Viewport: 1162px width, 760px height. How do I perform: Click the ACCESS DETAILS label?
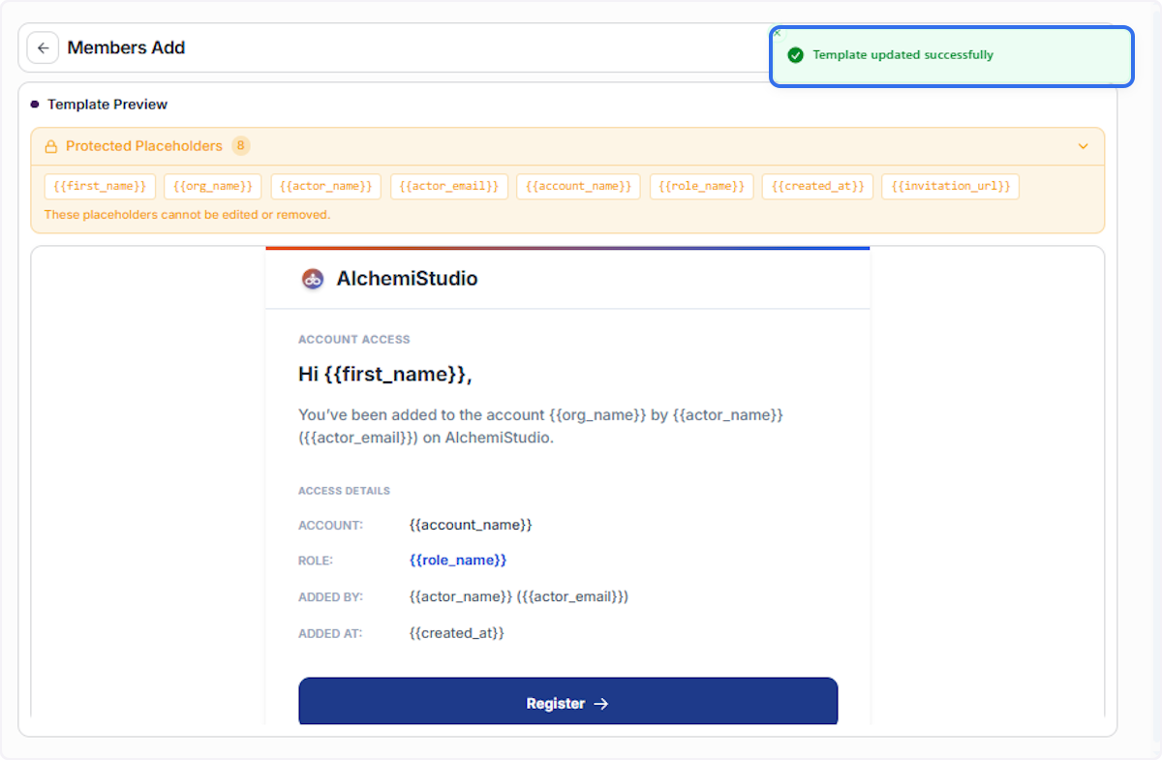click(x=344, y=491)
